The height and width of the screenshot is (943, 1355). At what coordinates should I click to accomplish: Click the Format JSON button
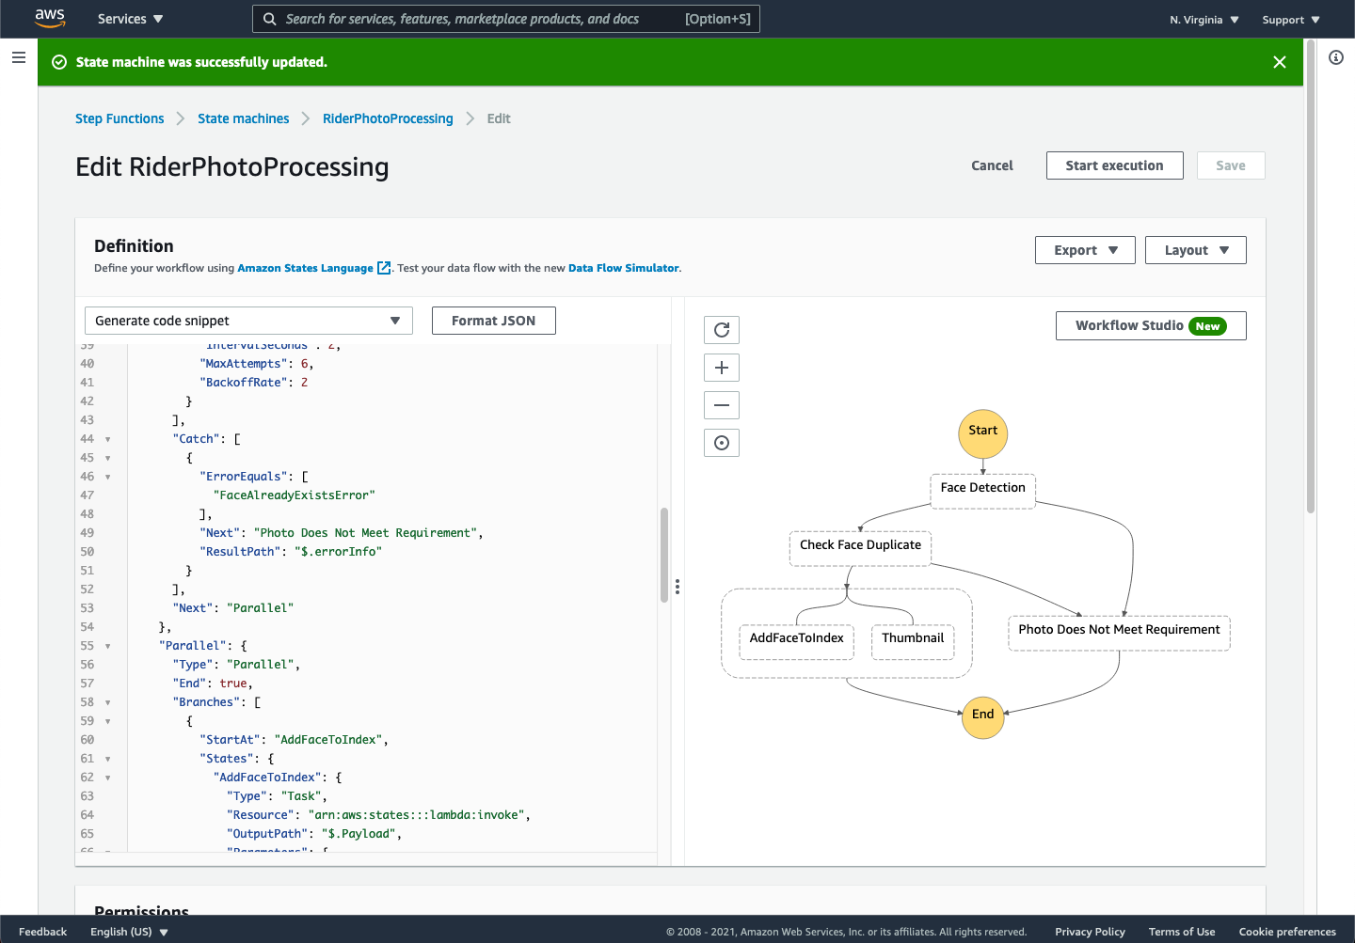pyautogui.click(x=493, y=321)
